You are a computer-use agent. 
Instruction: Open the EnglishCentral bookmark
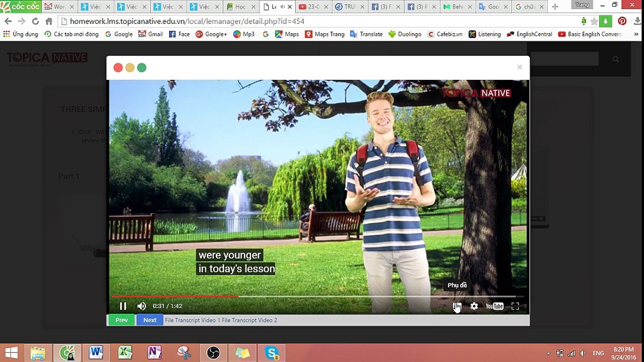[529, 34]
